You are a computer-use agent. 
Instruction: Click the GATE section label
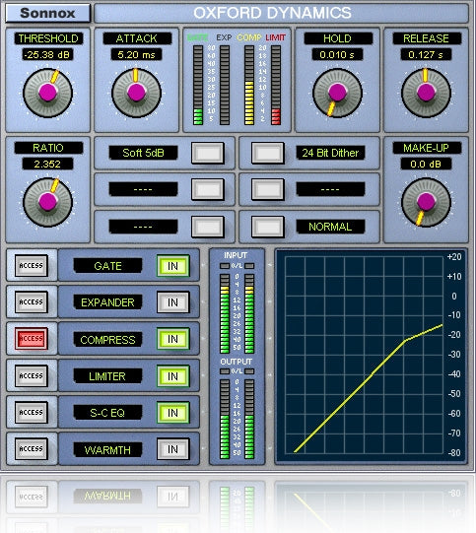click(107, 266)
